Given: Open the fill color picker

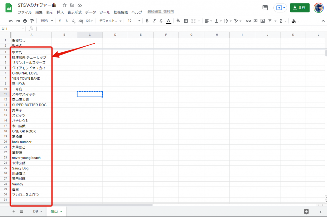Looking at the screenshot, I should coord(178,21).
